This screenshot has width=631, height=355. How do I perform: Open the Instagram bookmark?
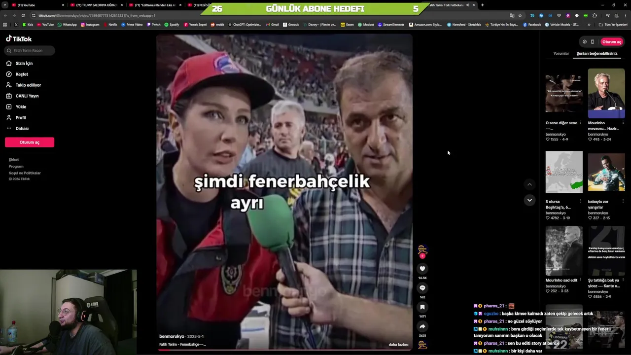[x=90, y=25]
